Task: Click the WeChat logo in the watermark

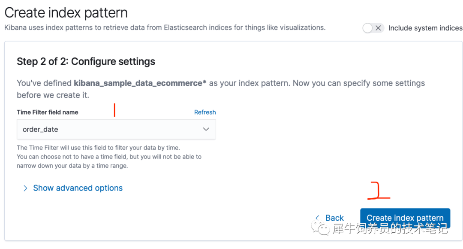Action: coord(321,228)
